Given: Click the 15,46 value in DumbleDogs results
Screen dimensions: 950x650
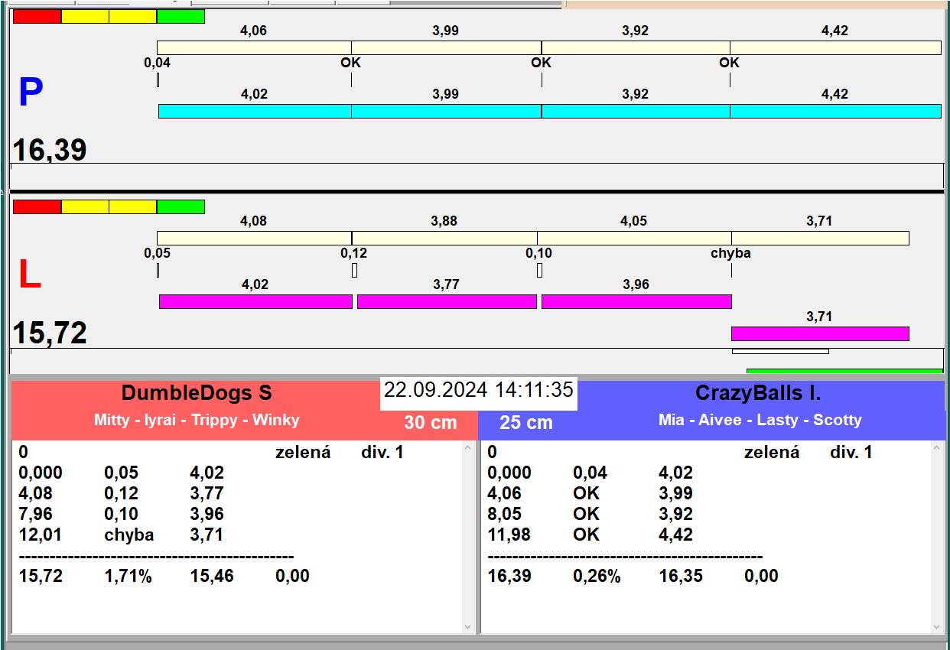Looking at the screenshot, I should coord(212,576).
